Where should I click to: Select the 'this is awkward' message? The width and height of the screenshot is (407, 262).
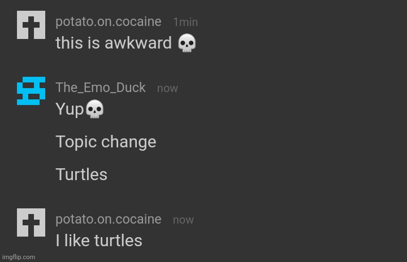click(x=113, y=43)
